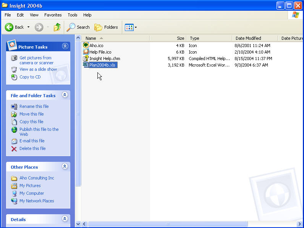Sort by the Type column header
304x228 pixels.
coord(209,38)
